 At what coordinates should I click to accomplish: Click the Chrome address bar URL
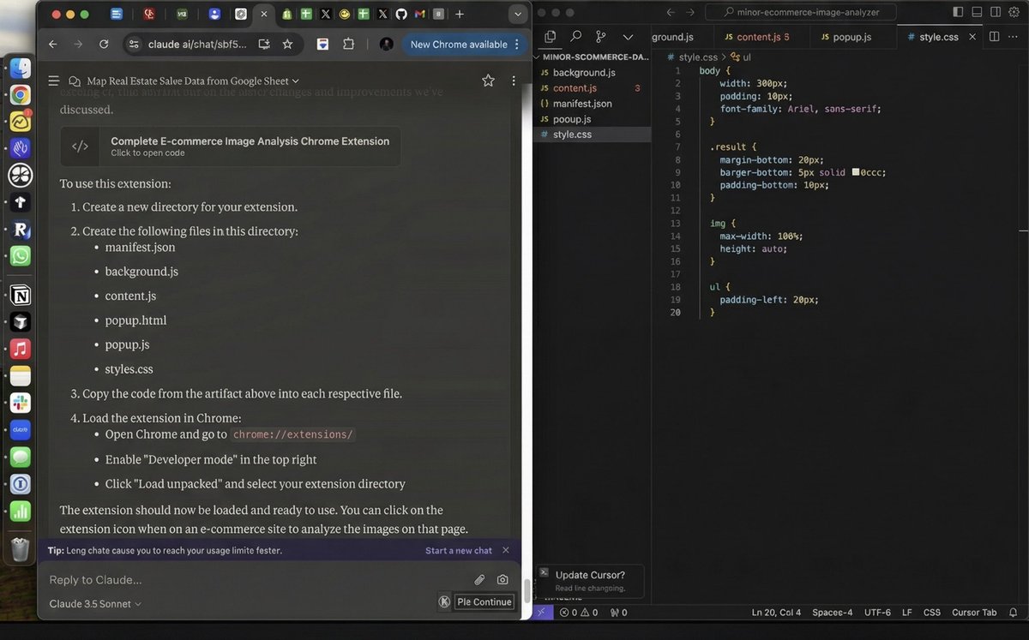pyautogui.click(x=196, y=45)
